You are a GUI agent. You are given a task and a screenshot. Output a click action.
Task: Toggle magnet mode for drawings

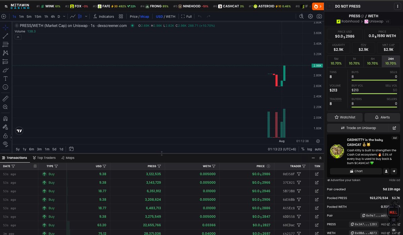click(x=5, y=119)
